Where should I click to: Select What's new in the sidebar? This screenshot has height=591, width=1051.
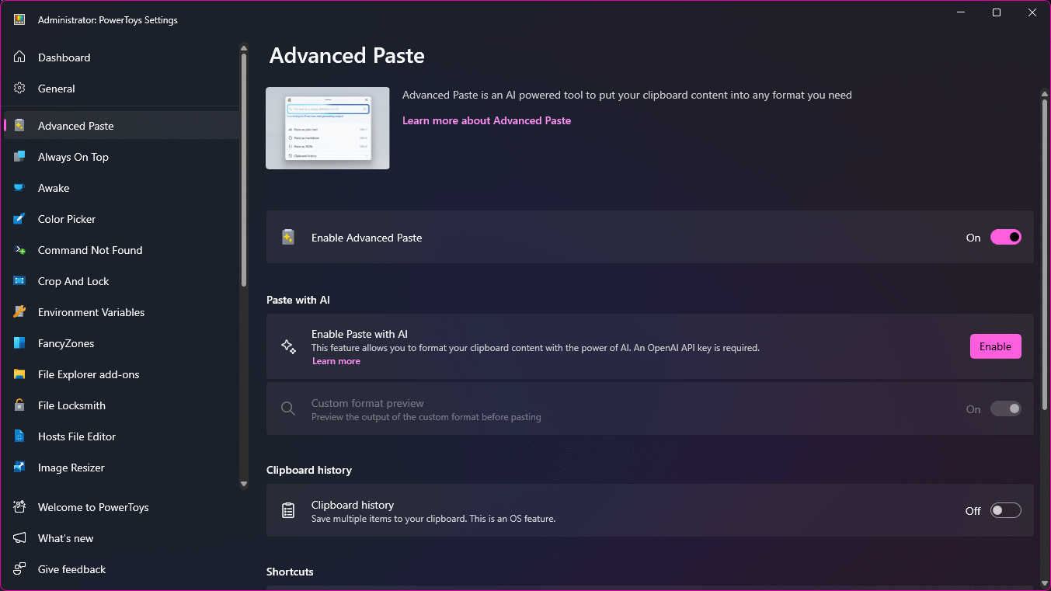pyautogui.click(x=65, y=538)
